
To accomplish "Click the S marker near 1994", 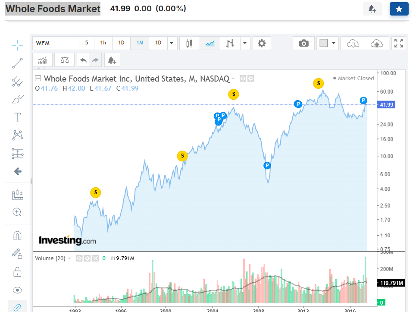I will click(x=96, y=192).
